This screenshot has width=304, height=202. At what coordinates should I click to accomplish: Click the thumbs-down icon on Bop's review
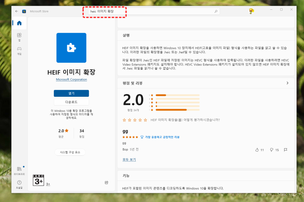tap(272, 150)
